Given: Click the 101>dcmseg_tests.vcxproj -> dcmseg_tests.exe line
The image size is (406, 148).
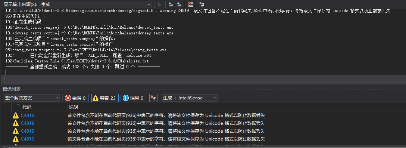Looking at the screenshot, I should 89,33.
